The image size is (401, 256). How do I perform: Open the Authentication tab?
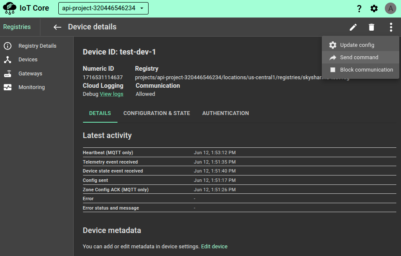226,113
